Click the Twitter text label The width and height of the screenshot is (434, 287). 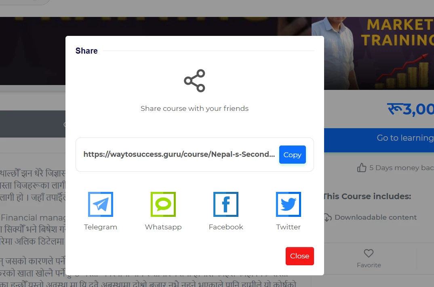(x=289, y=227)
